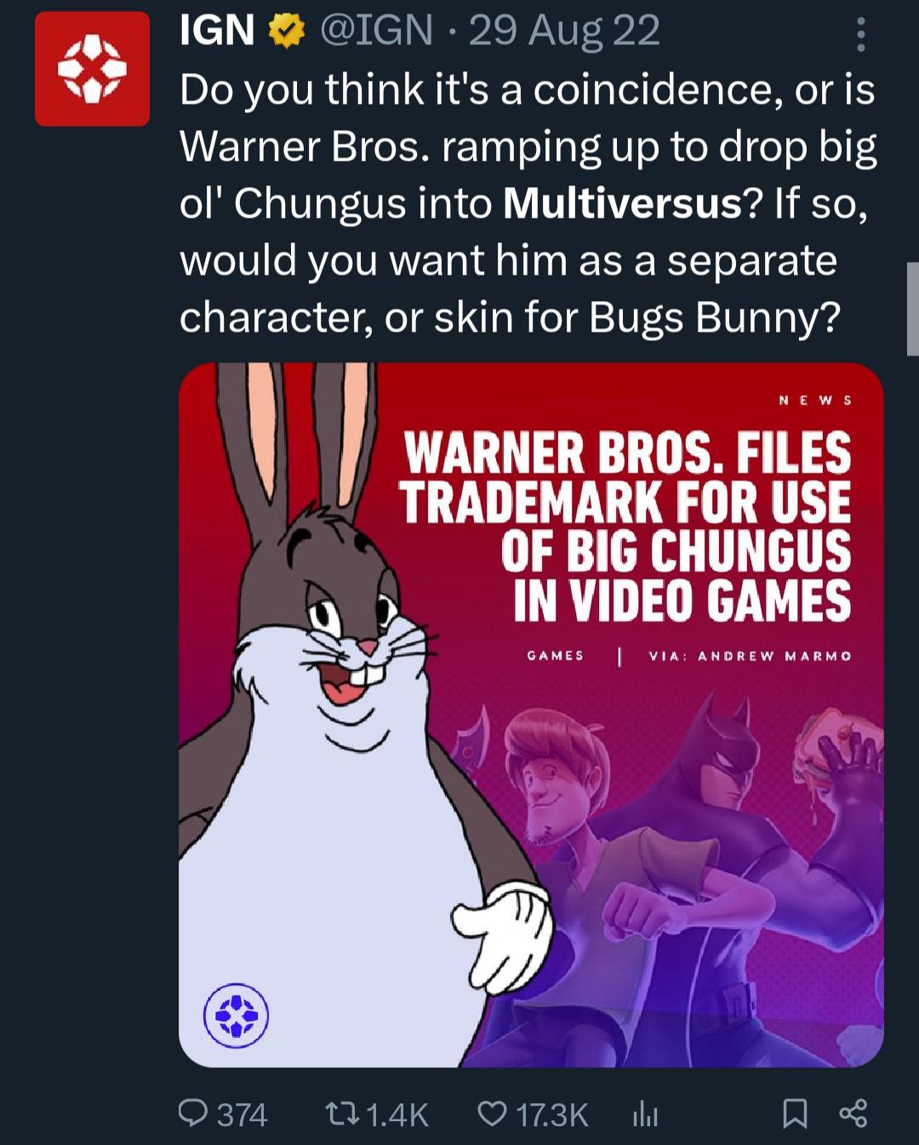Open the IGN profile avatar
The width and height of the screenshot is (919, 1145).
click(92, 69)
